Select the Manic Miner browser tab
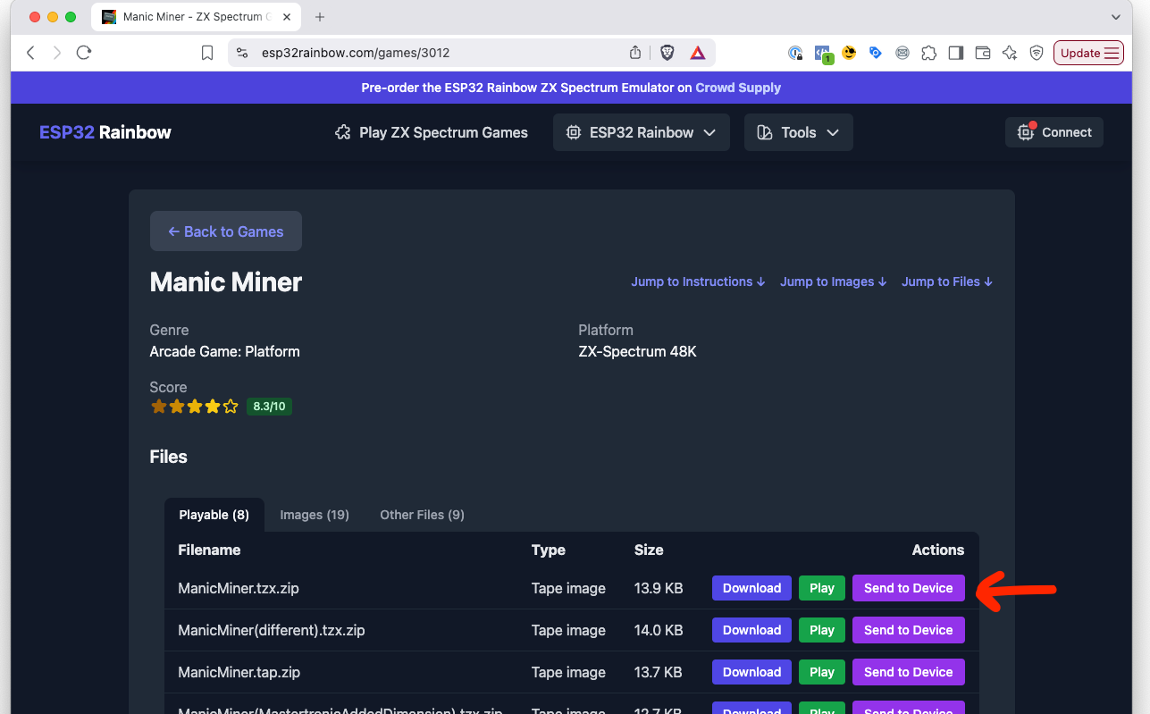 coord(197,17)
